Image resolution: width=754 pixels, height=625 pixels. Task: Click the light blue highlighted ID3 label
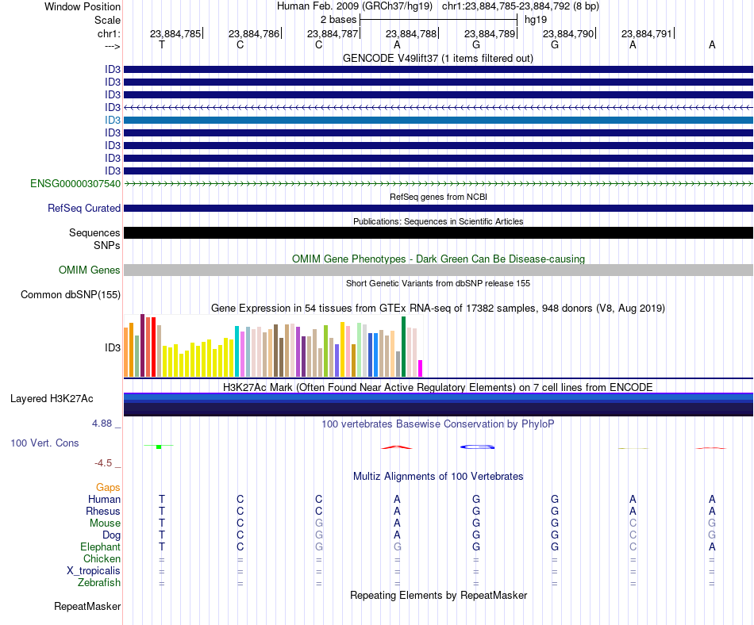113,120
